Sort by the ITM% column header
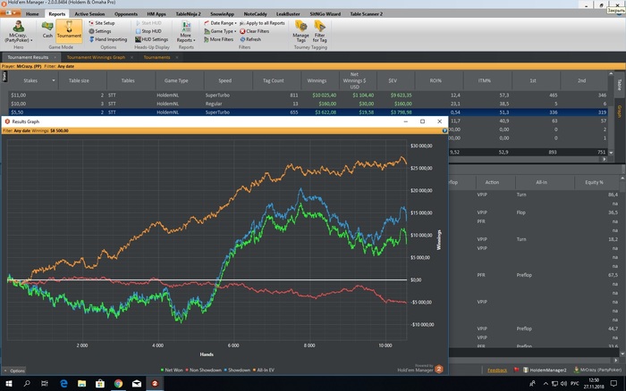The image size is (626, 391). tap(485, 80)
